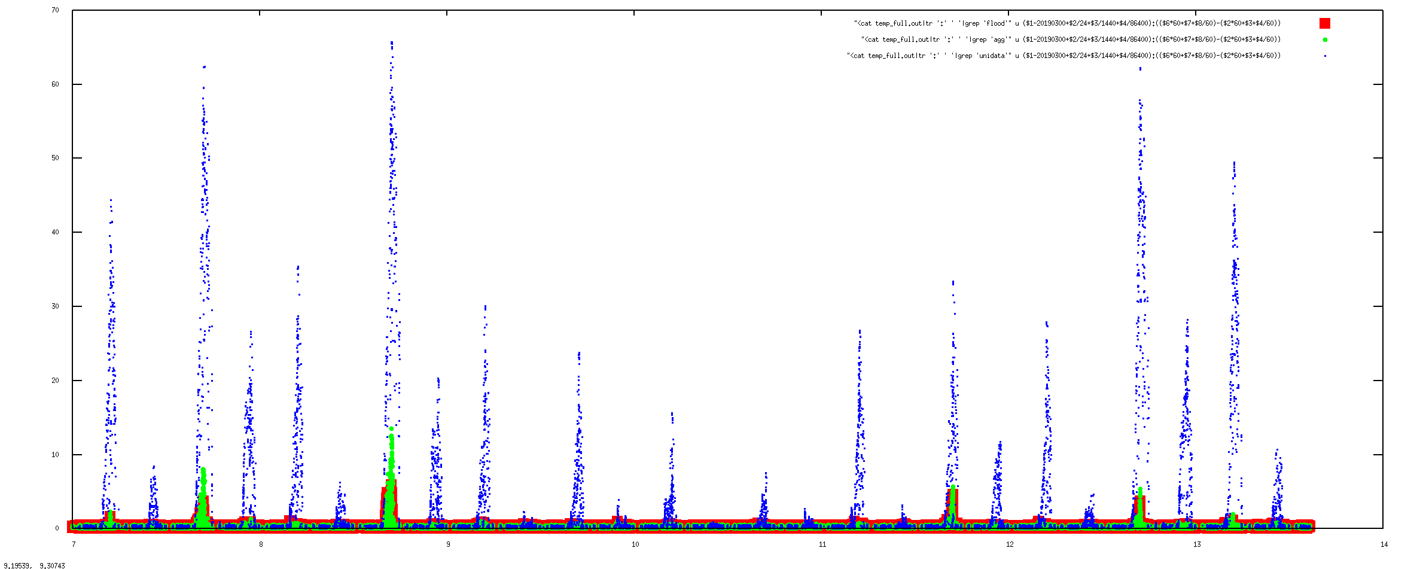
Task: Click the y-axis tick label 0
Action: [x=57, y=528]
